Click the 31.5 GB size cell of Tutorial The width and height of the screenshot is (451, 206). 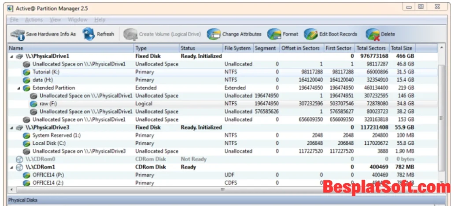point(405,72)
